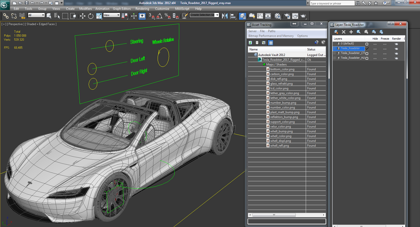Open the Shaded + Edged Faces viewport menu
420x227 pixels.
[x=41, y=24]
